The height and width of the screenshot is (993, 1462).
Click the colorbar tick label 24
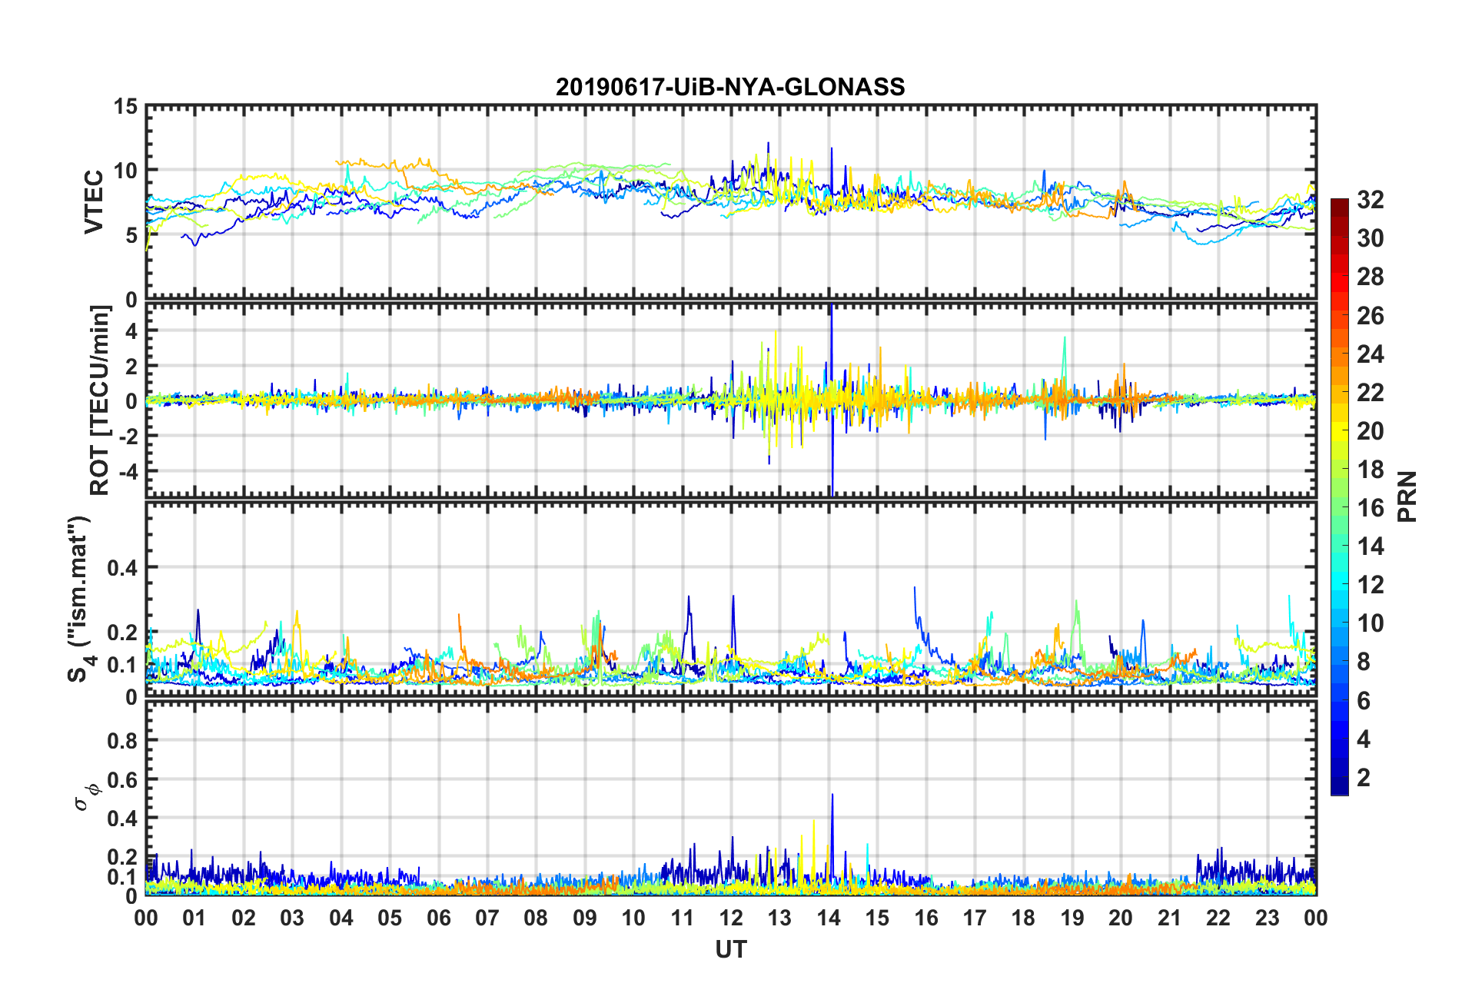point(1370,354)
